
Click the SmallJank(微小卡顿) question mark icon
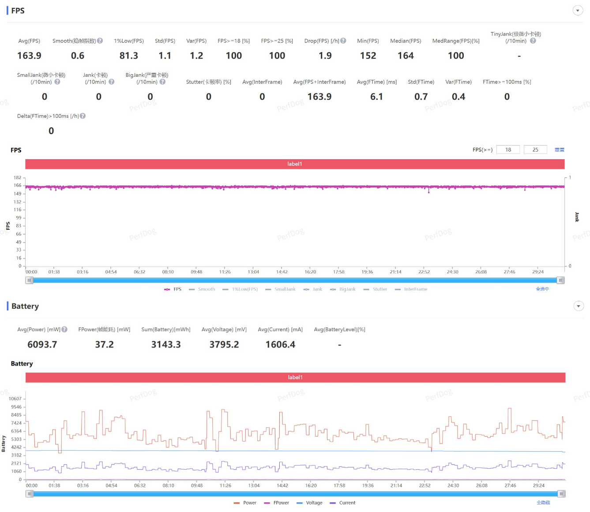click(x=57, y=82)
